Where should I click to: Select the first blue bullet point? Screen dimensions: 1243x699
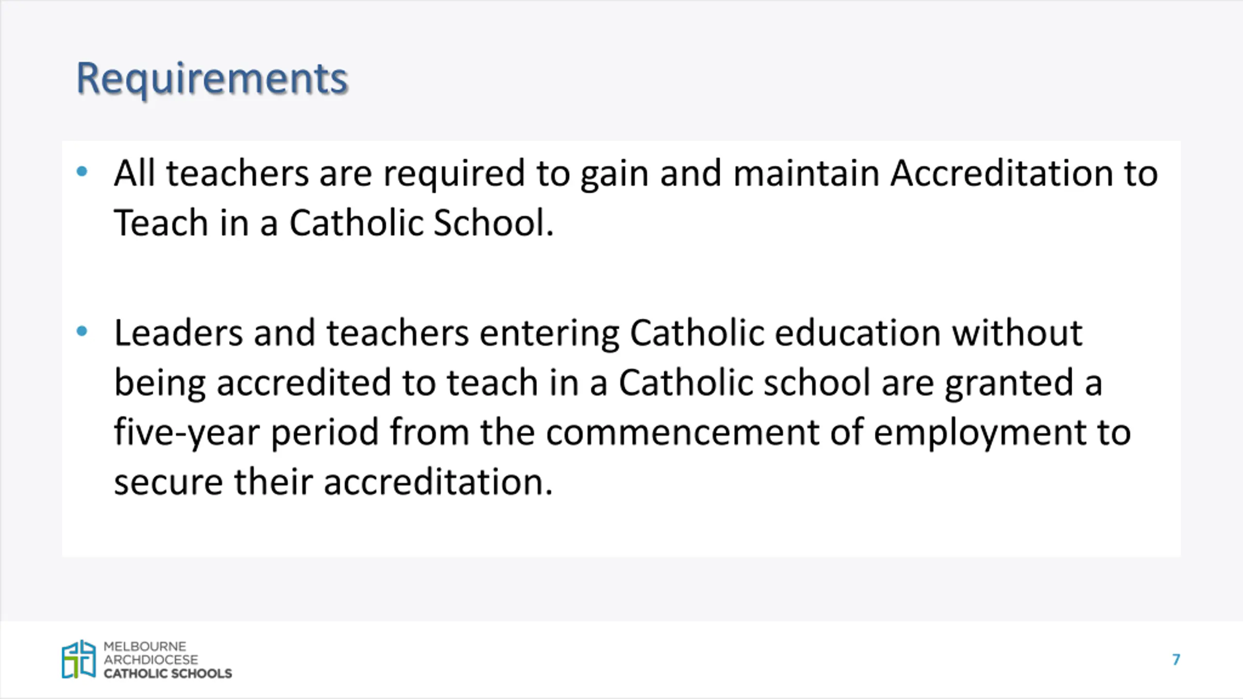click(82, 171)
